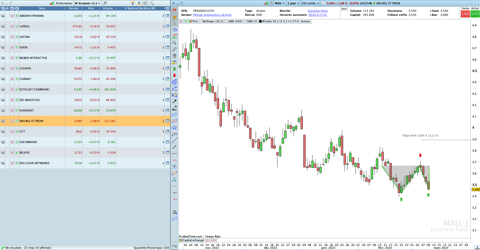
Task: Click the orange download arrow icon
Action: (133, 3)
